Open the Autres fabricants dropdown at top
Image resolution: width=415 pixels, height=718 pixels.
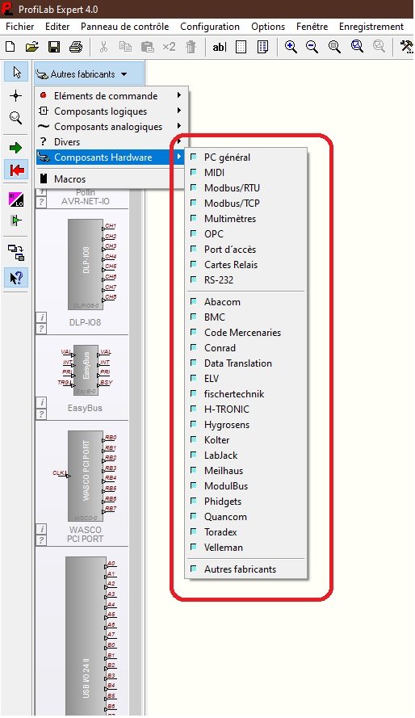tap(90, 73)
